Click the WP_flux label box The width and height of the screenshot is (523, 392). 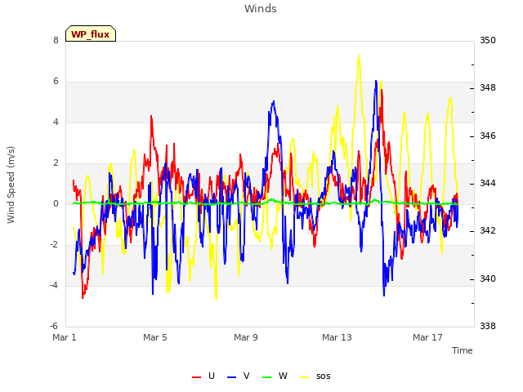(91, 33)
